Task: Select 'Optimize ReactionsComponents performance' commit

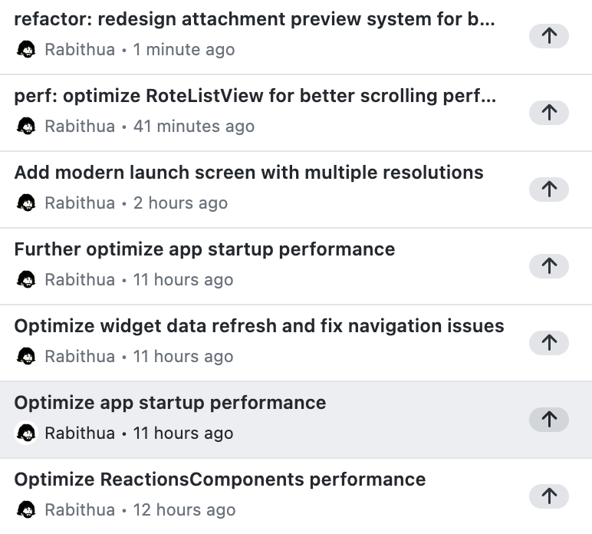Action: [219, 480]
